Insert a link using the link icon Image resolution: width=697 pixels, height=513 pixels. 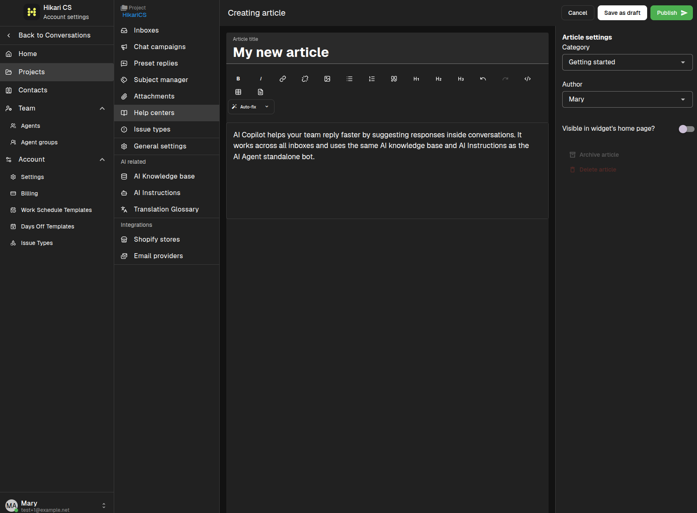click(x=283, y=79)
